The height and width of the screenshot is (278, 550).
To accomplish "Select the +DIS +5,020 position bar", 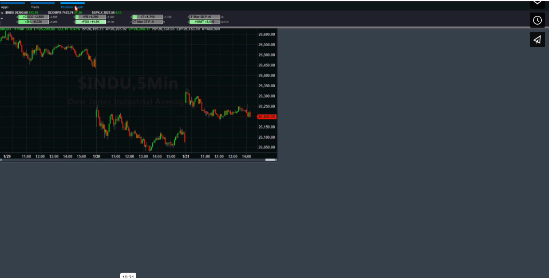I will click(33, 22).
